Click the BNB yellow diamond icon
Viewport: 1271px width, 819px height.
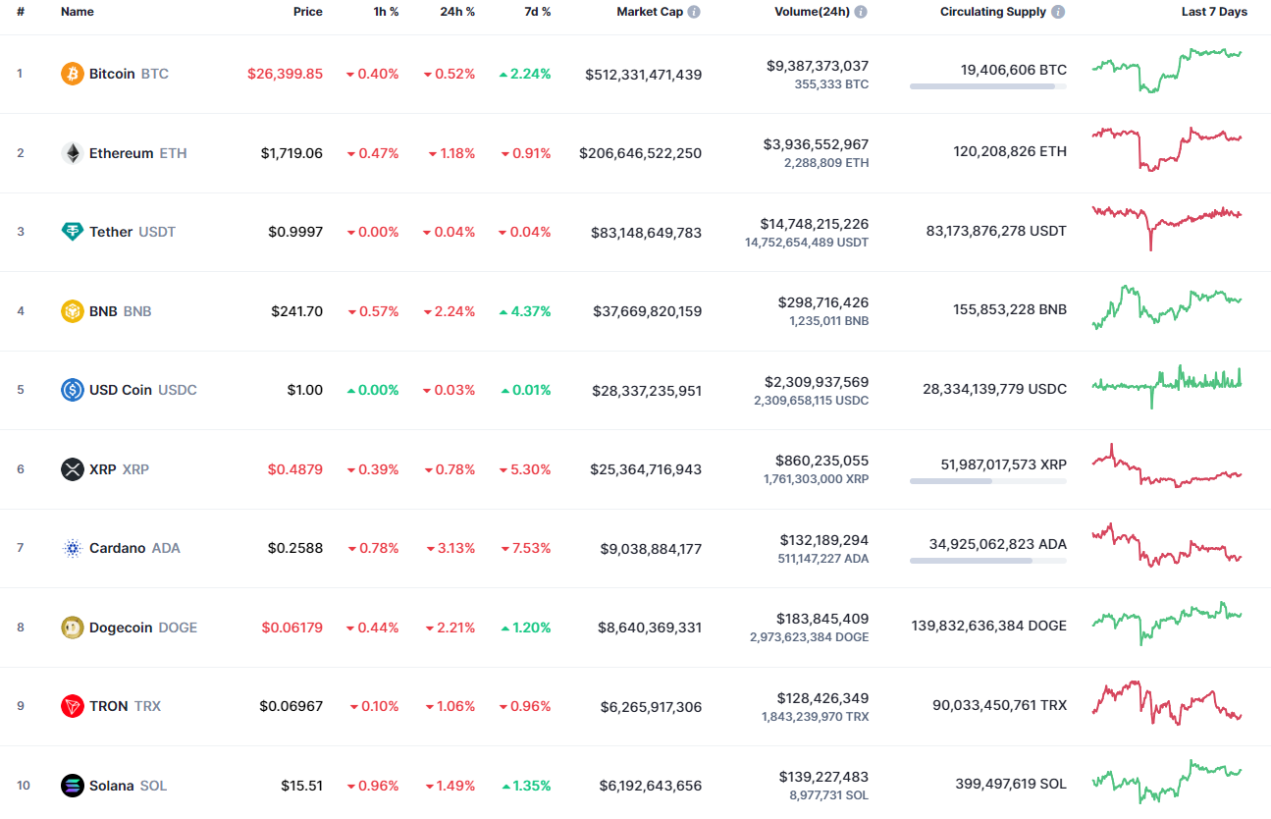point(72,310)
